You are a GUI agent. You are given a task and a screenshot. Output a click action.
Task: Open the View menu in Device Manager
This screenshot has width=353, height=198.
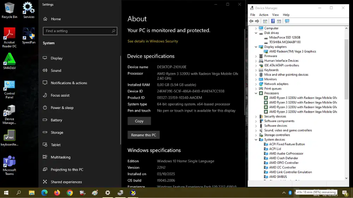(275, 15)
